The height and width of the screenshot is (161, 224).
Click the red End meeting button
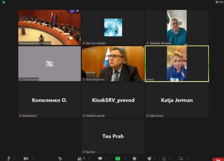click(218, 160)
